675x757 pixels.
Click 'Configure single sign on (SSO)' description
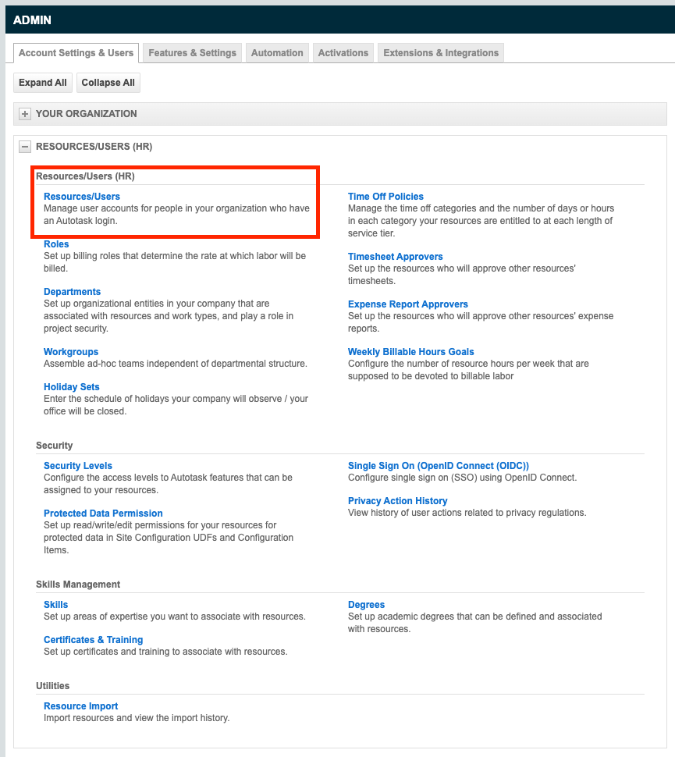coord(463,478)
